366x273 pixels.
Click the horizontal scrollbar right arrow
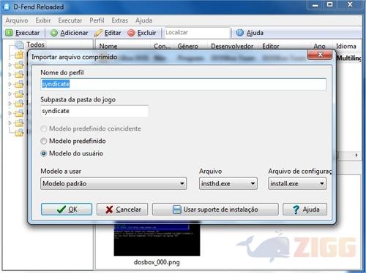click(x=356, y=155)
